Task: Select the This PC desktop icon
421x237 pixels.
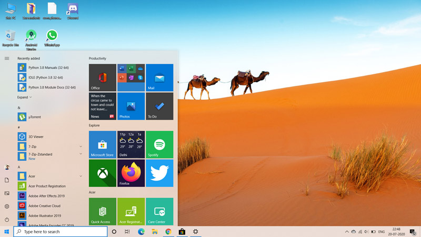Action: 11,11
